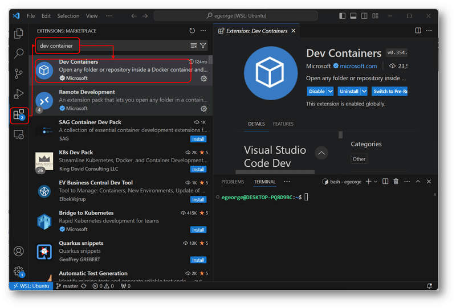Open the File menu
456x308 pixels.
tap(31, 16)
